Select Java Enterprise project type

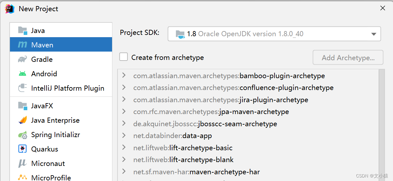click(x=61, y=120)
